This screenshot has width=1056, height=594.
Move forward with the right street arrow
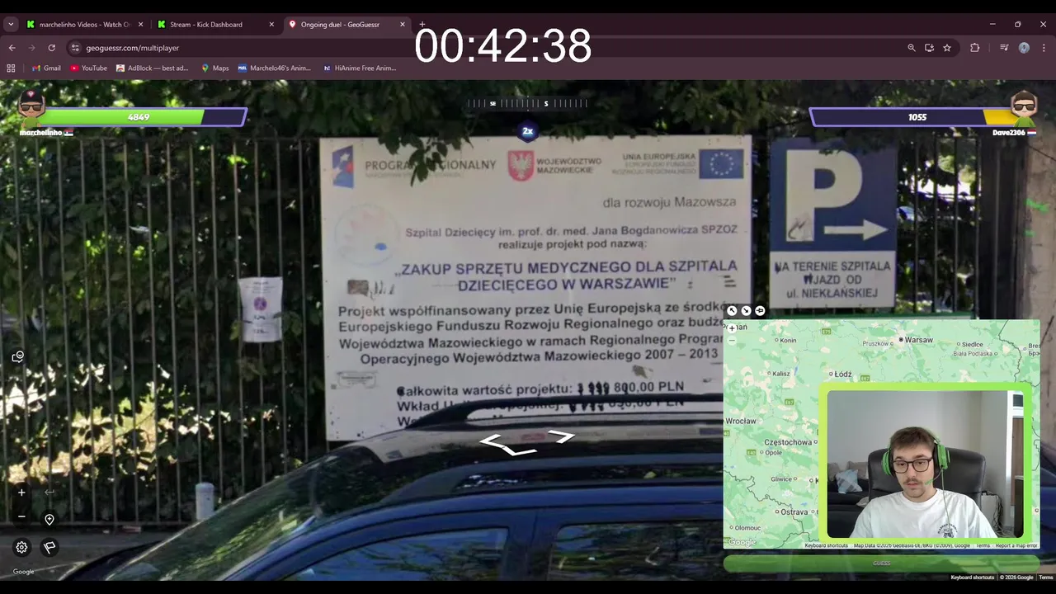point(560,436)
